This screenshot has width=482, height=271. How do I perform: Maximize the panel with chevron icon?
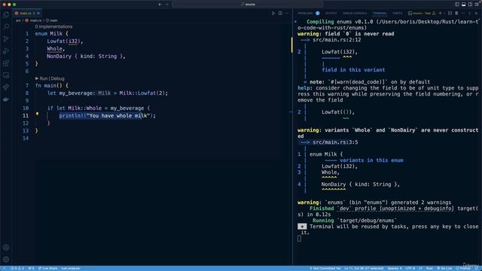(x=469, y=14)
